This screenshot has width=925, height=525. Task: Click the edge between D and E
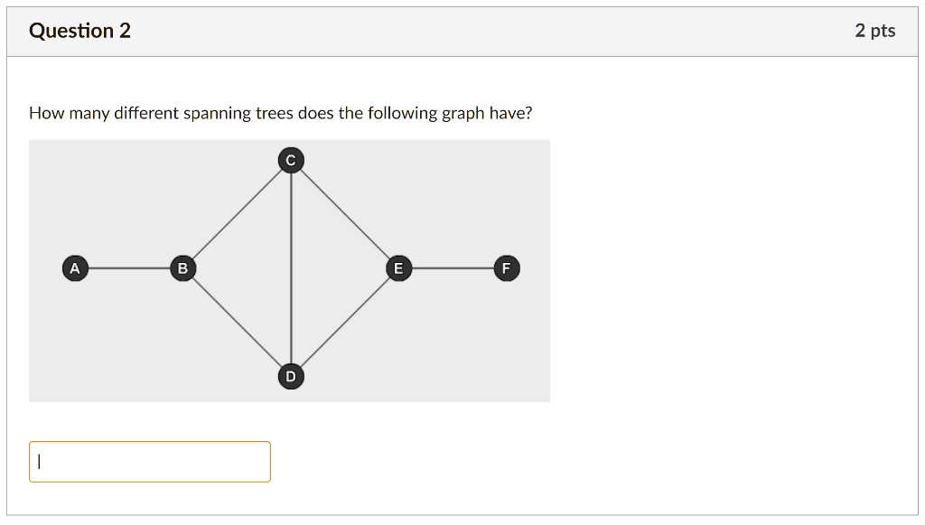tap(345, 323)
